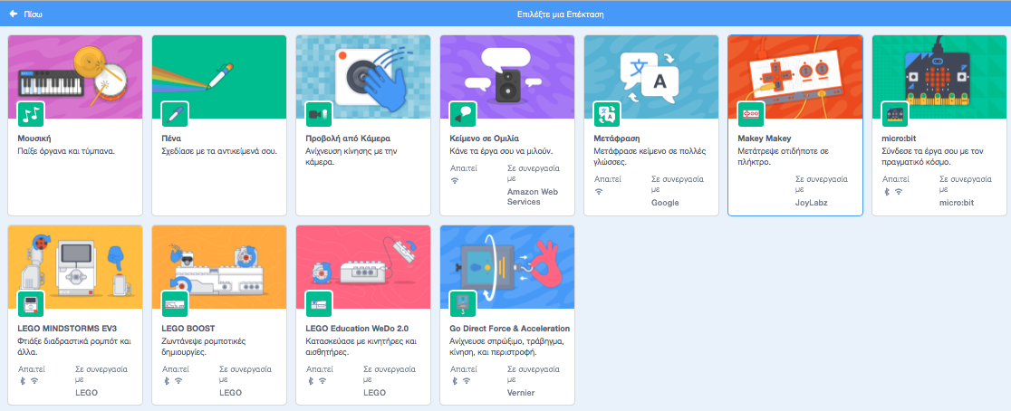The height and width of the screenshot is (411, 1011).
Task: Select the Video Sensing camera icon
Action: pos(320,114)
